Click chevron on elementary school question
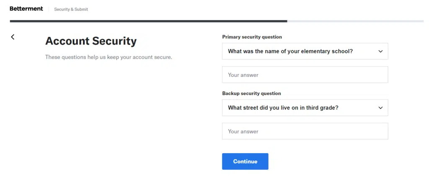This screenshot has height=192, width=429. point(380,51)
